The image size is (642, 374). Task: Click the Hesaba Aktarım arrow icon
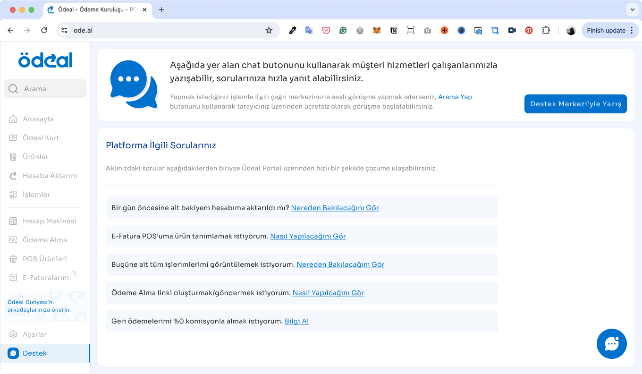13,176
